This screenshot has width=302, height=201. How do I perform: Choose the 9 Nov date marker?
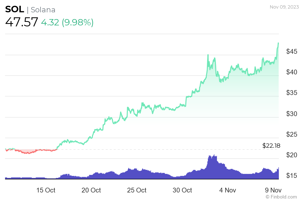pos(273,190)
